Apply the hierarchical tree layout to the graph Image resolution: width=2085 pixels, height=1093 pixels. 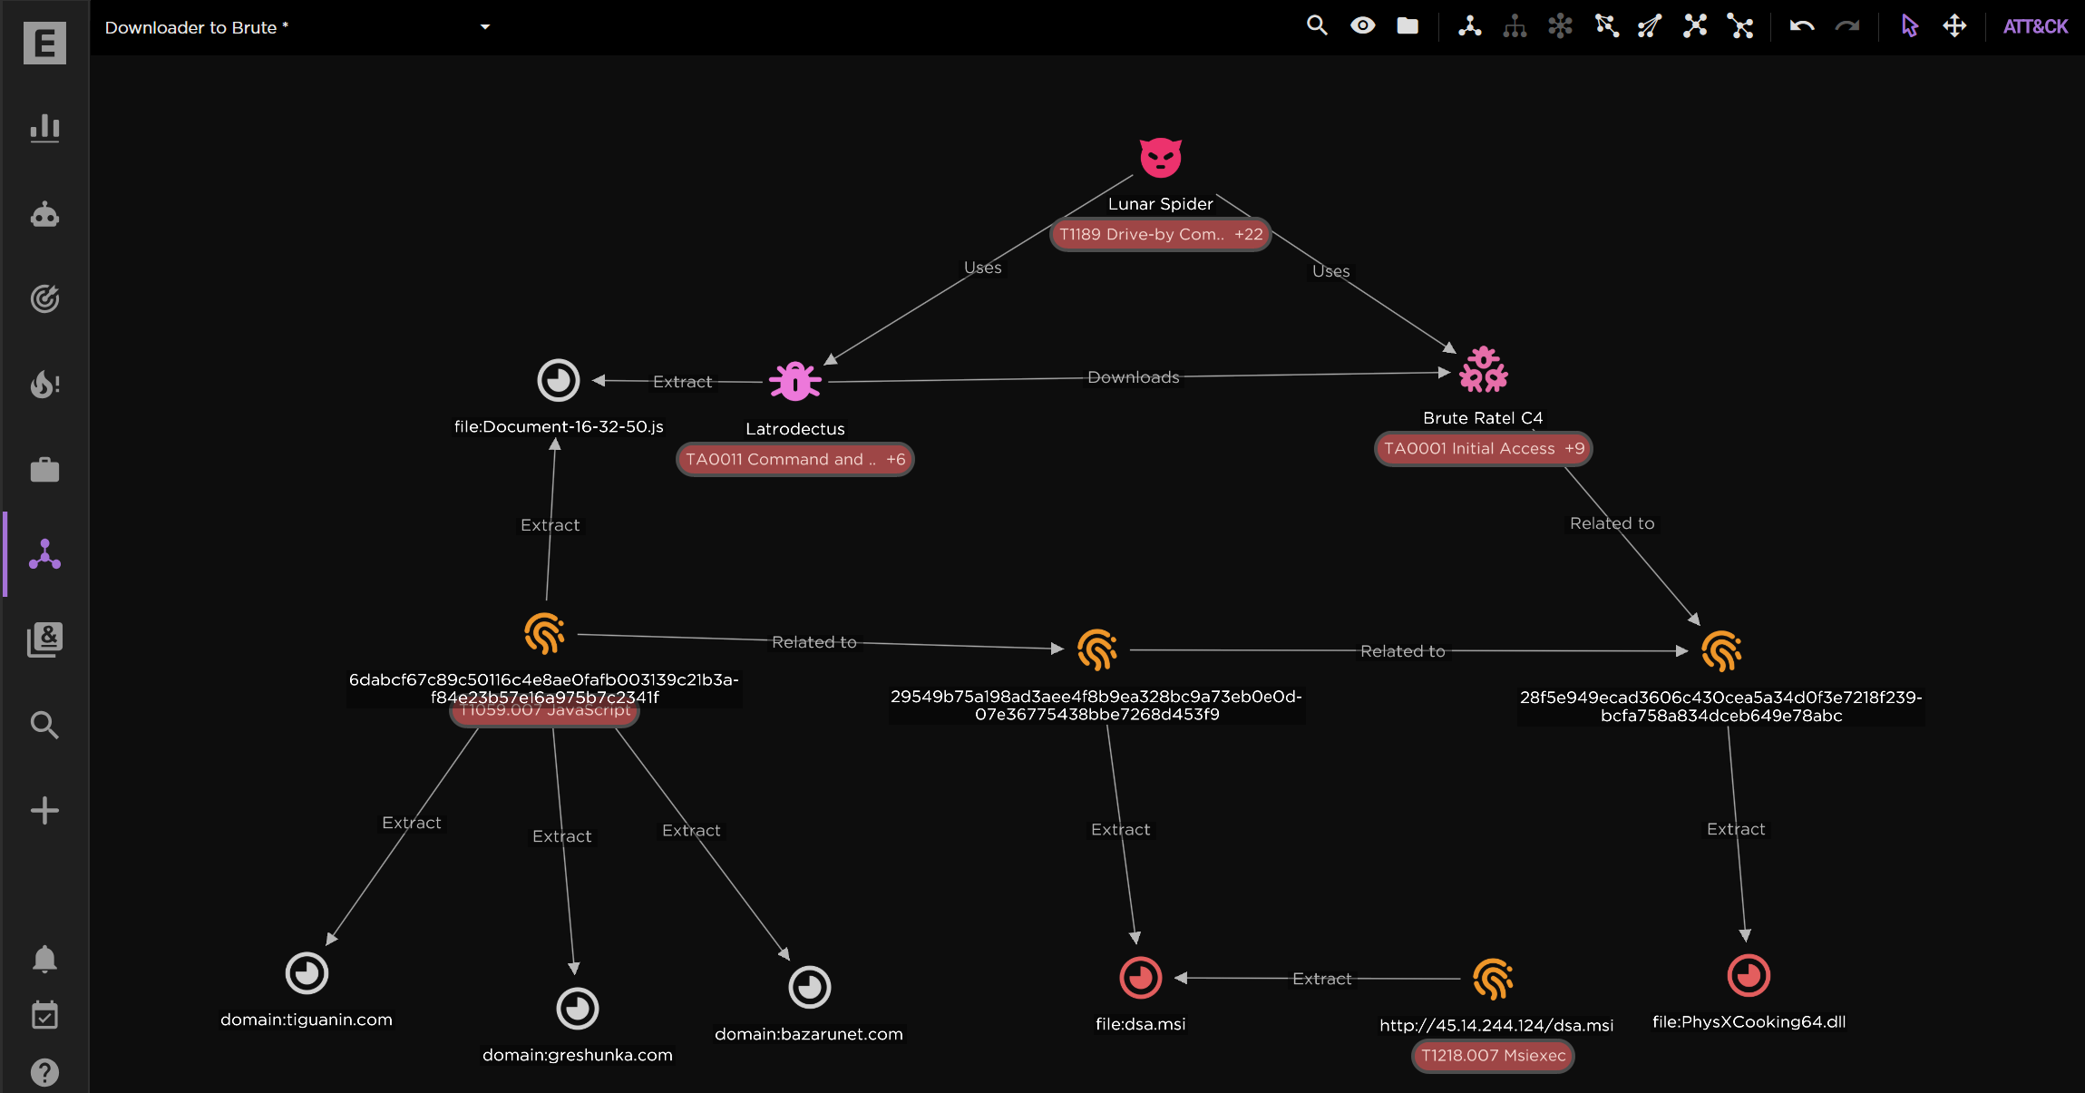tap(1515, 26)
